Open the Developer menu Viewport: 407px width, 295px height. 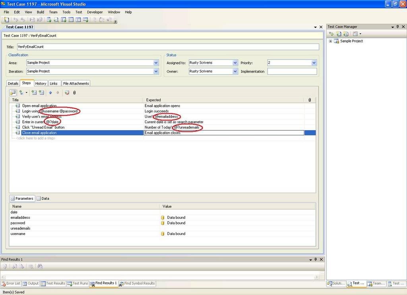pyautogui.click(x=95, y=12)
